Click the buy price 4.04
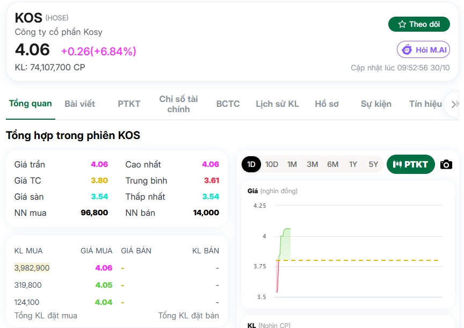This screenshot has width=464, height=328. click(104, 302)
